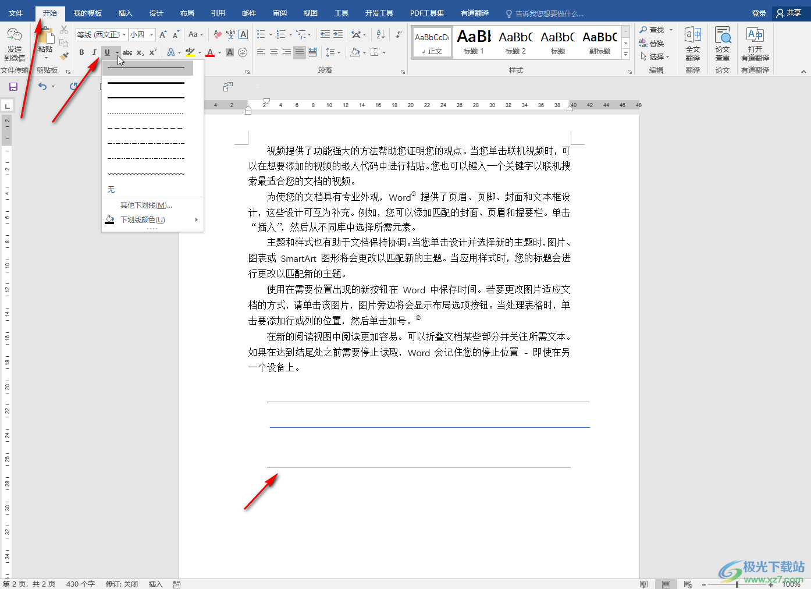Click Replace 替换 button

click(x=652, y=43)
